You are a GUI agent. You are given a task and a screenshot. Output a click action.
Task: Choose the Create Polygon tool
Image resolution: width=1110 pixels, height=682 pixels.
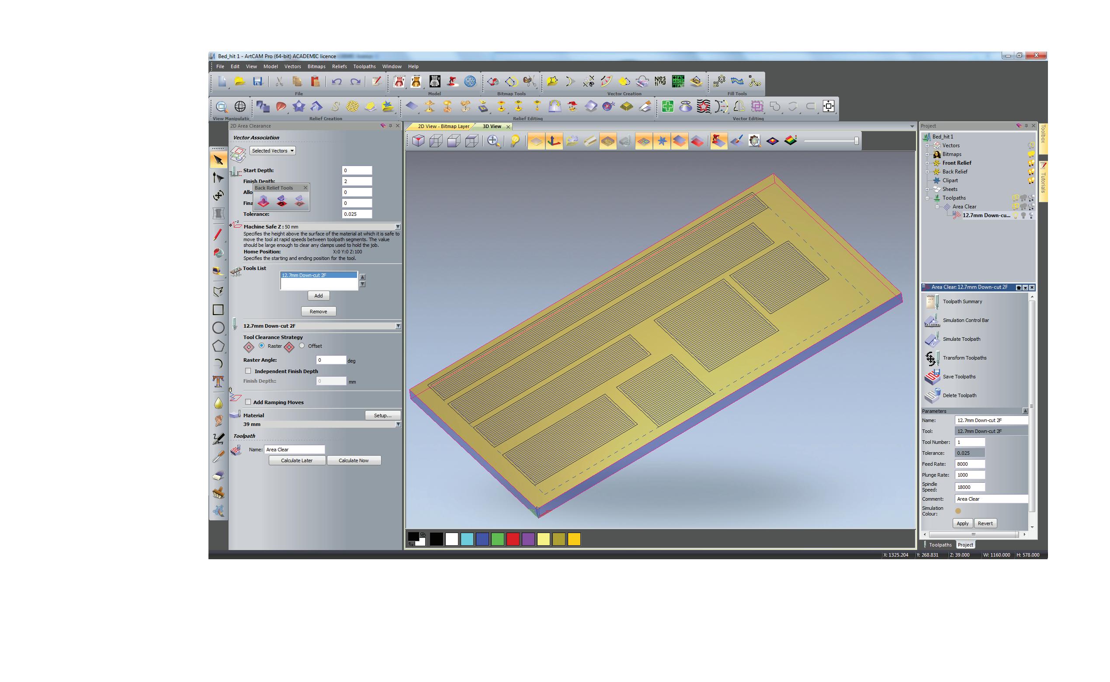(219, 346)
